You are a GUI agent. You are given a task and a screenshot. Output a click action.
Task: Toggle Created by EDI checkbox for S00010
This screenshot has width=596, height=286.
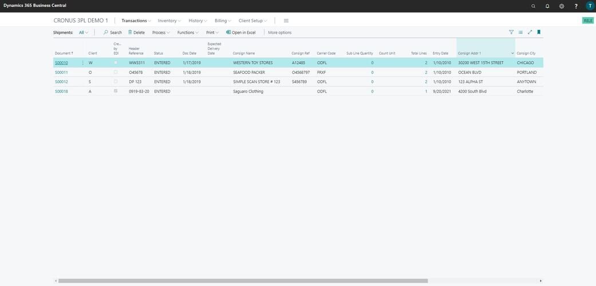point(116,62)
